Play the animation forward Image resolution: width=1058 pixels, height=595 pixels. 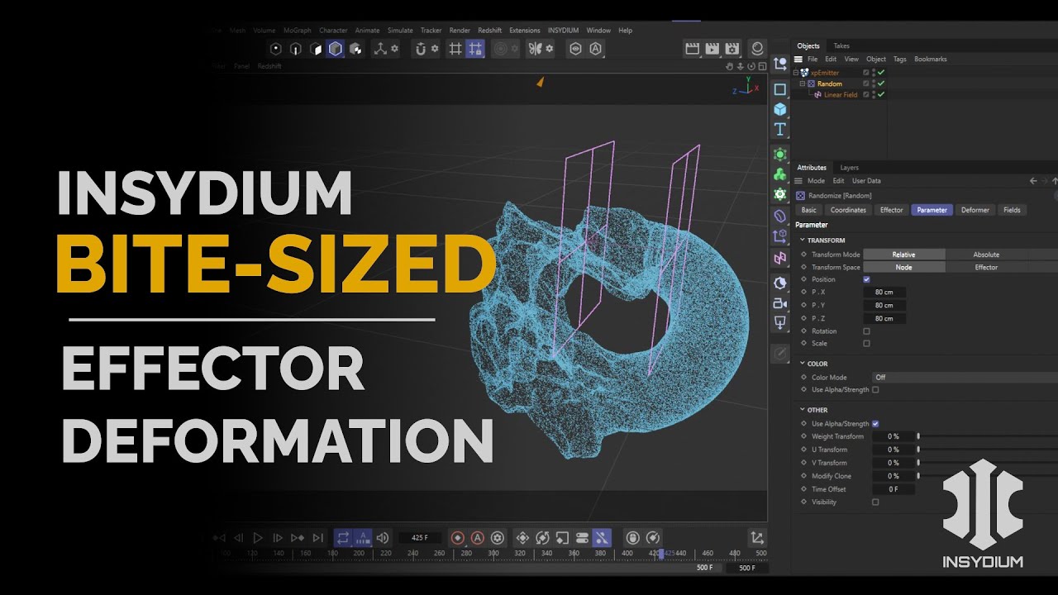click(x=258, y=537)
